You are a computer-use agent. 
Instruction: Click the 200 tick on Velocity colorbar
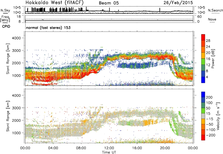tap(209, 97)
